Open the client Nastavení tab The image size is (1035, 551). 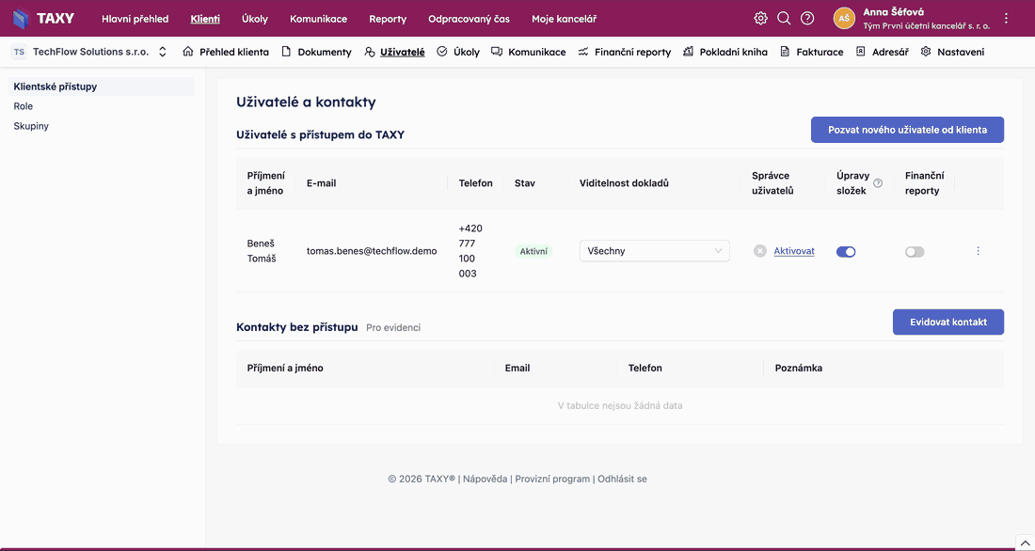tap(952, 52)
